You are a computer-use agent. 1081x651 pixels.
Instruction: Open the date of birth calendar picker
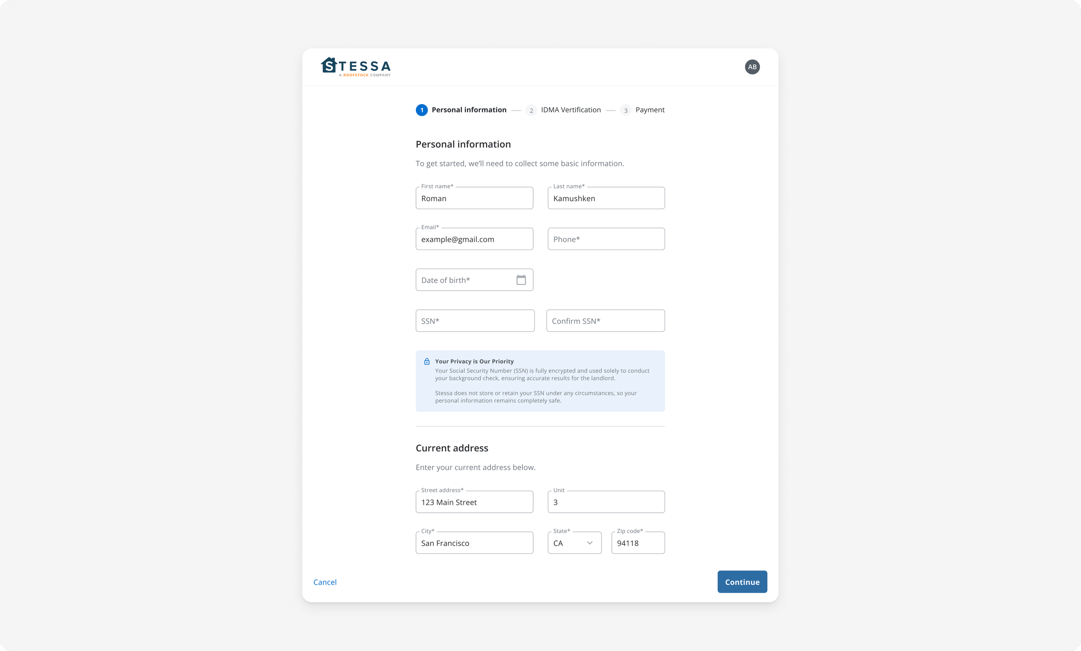[521, 280]
